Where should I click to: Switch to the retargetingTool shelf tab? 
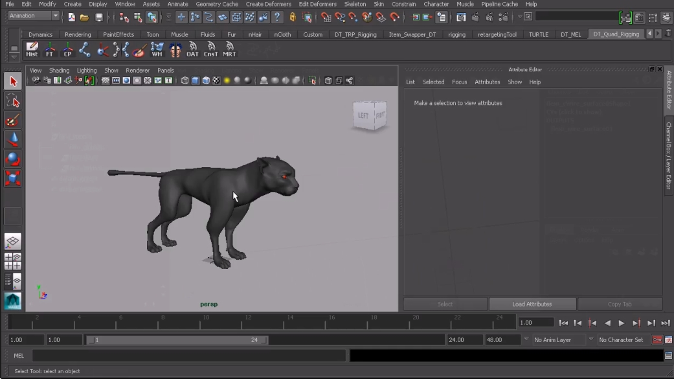tap(497, 34)
